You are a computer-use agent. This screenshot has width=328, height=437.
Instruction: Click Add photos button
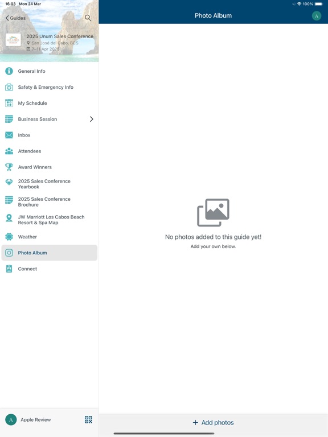click(213, 423)
